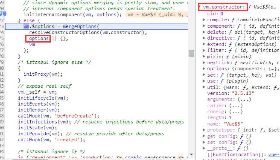Click the initState(vm); line
The width and height of the screenshot is (280, 160).
(38, 128)
